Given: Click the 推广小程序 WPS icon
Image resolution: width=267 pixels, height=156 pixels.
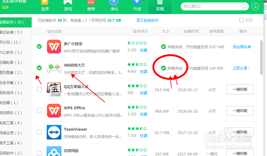Looking at the screenshot, I should point(54,47).
